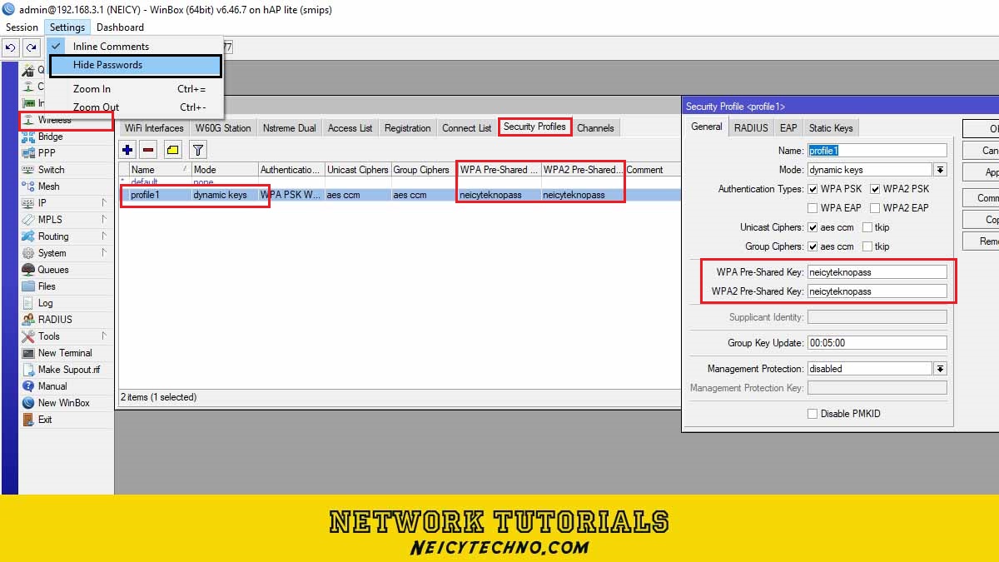The height and width of the screenshot is (562, 999).
Task: Sort the list by the Mode column header
Action: pyautogui.click(x=224, y=170)
